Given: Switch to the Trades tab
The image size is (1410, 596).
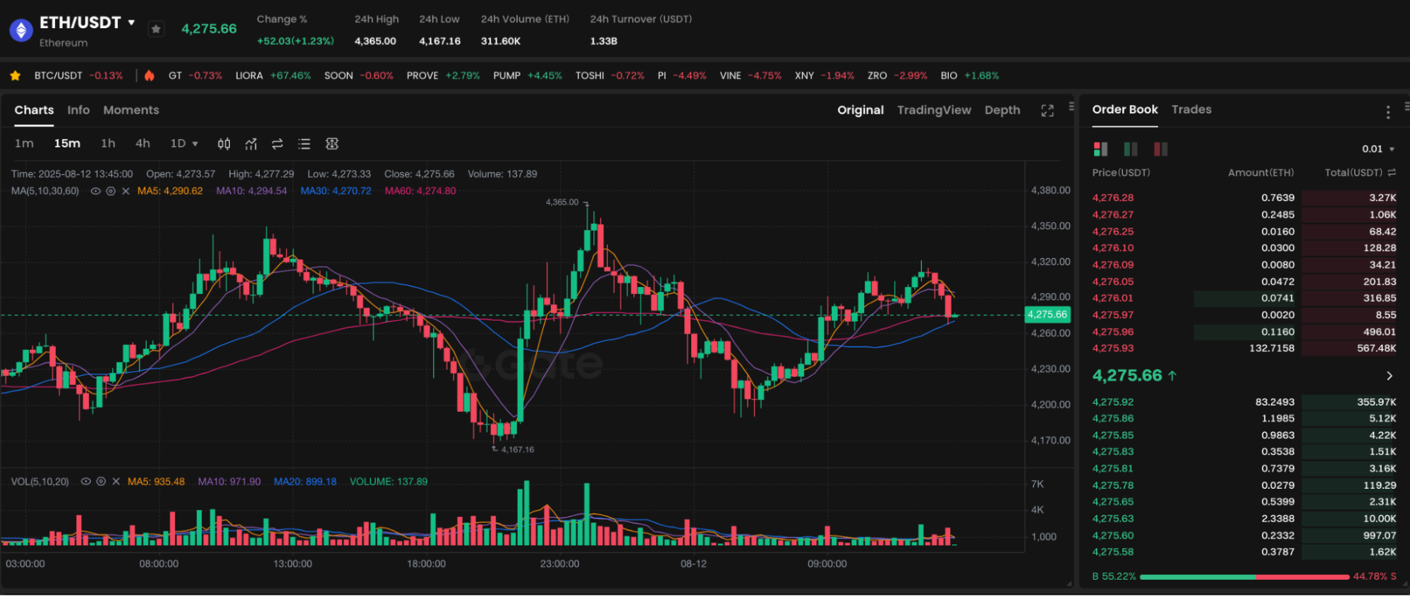Looking at the screenshot, I should tap(1191, 109).
